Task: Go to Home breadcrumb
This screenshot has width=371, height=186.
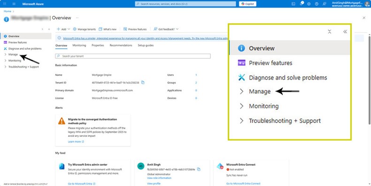Action: pyautogui.click(x=8, y=11)
